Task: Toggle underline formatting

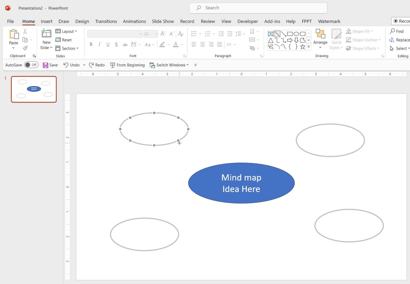Action: tap(108, 44)
